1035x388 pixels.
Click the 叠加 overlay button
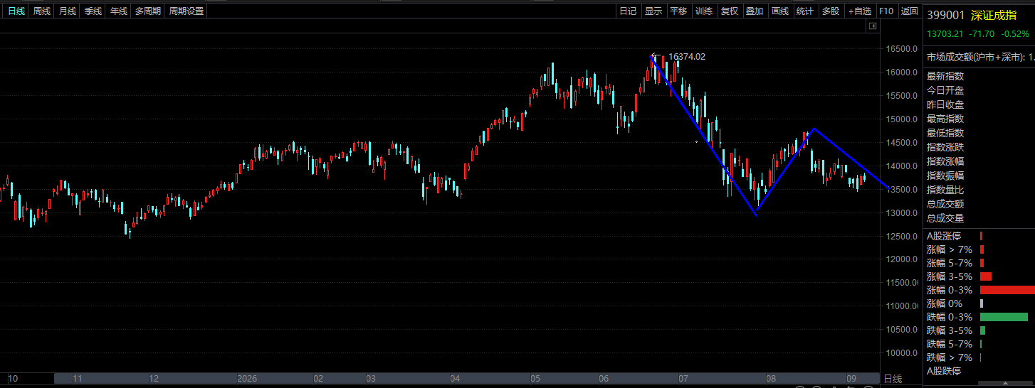755,11
